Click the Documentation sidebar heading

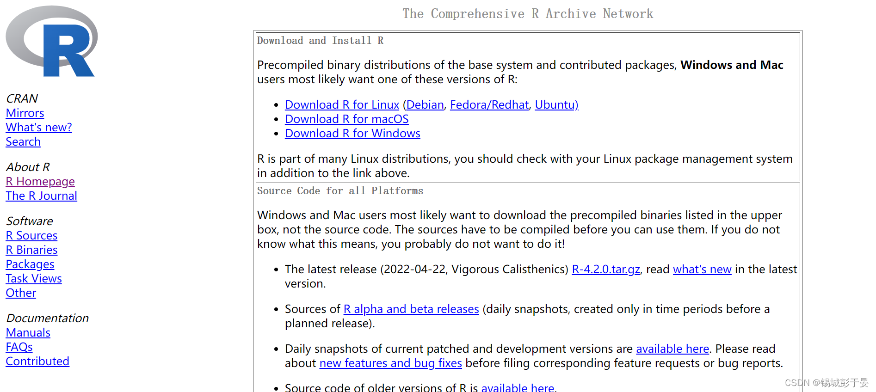coord(47,318)
